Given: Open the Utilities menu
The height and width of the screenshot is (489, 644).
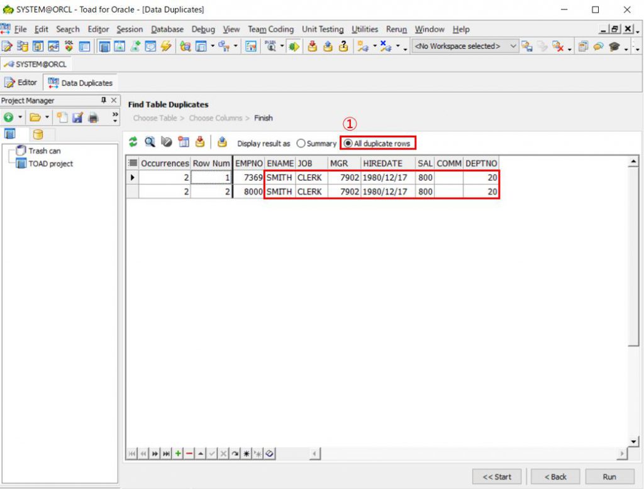Looking at the screenshot, I should pyautogui.click(x=365, y=29).
